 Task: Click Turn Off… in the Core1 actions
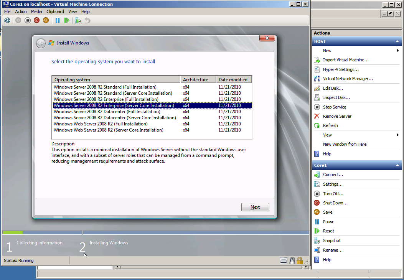pos(333,194)
